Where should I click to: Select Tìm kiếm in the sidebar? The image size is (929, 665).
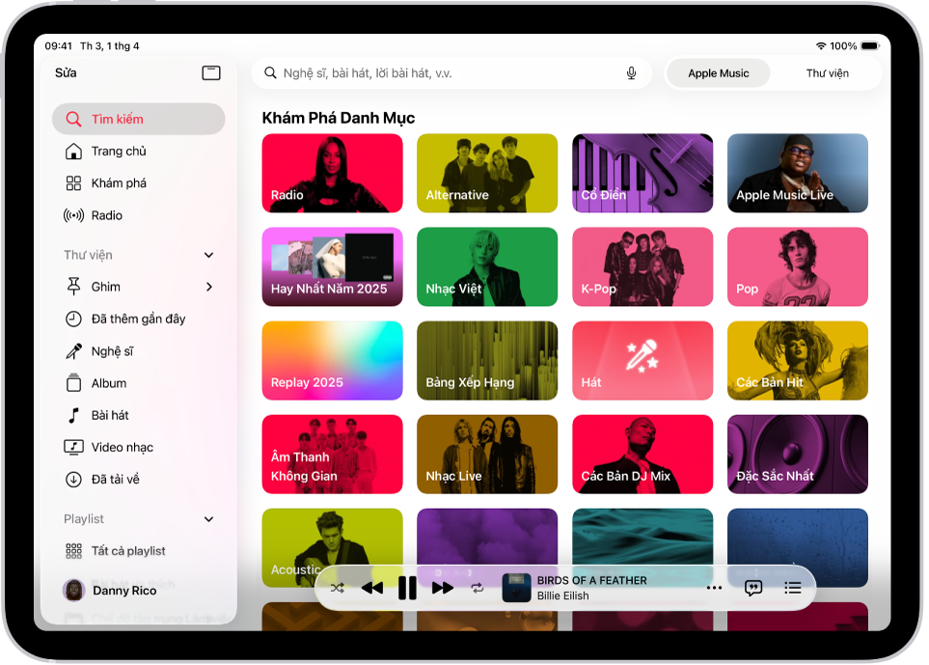[139, 119]
